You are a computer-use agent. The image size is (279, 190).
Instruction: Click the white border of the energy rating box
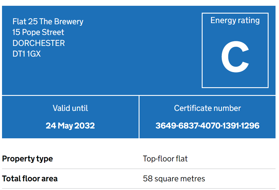point(235,13)
